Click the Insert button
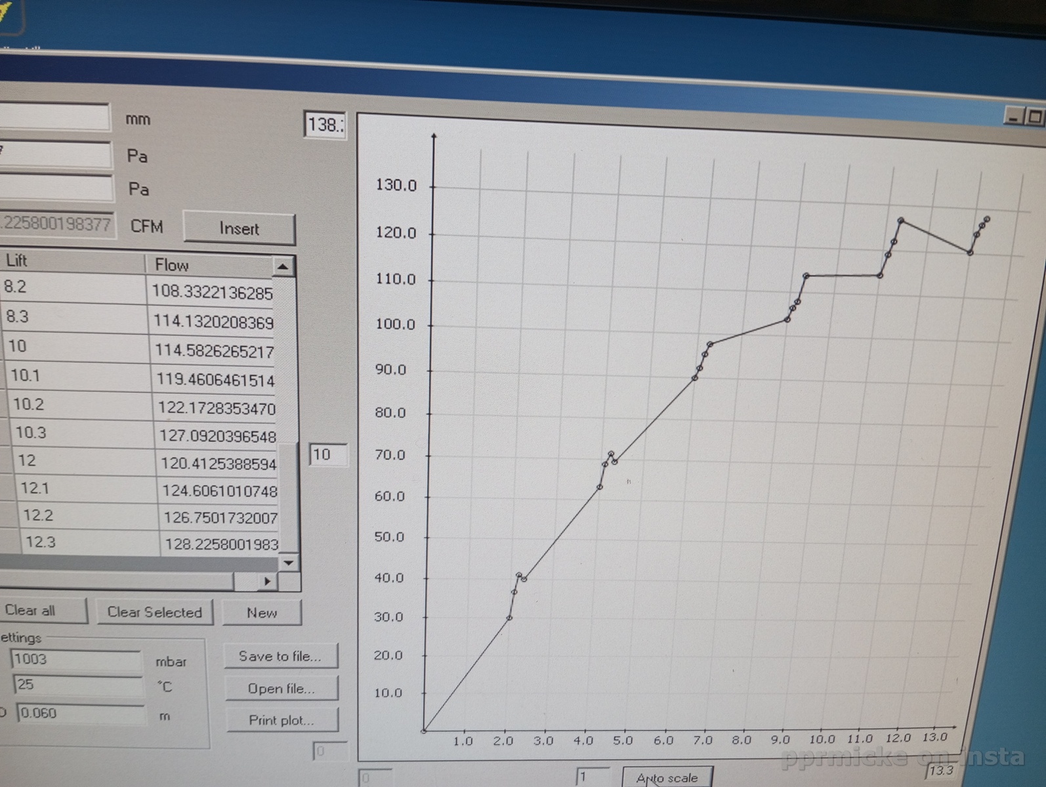Viewport: 1046px width, 787px height. [x=239, y=228]
